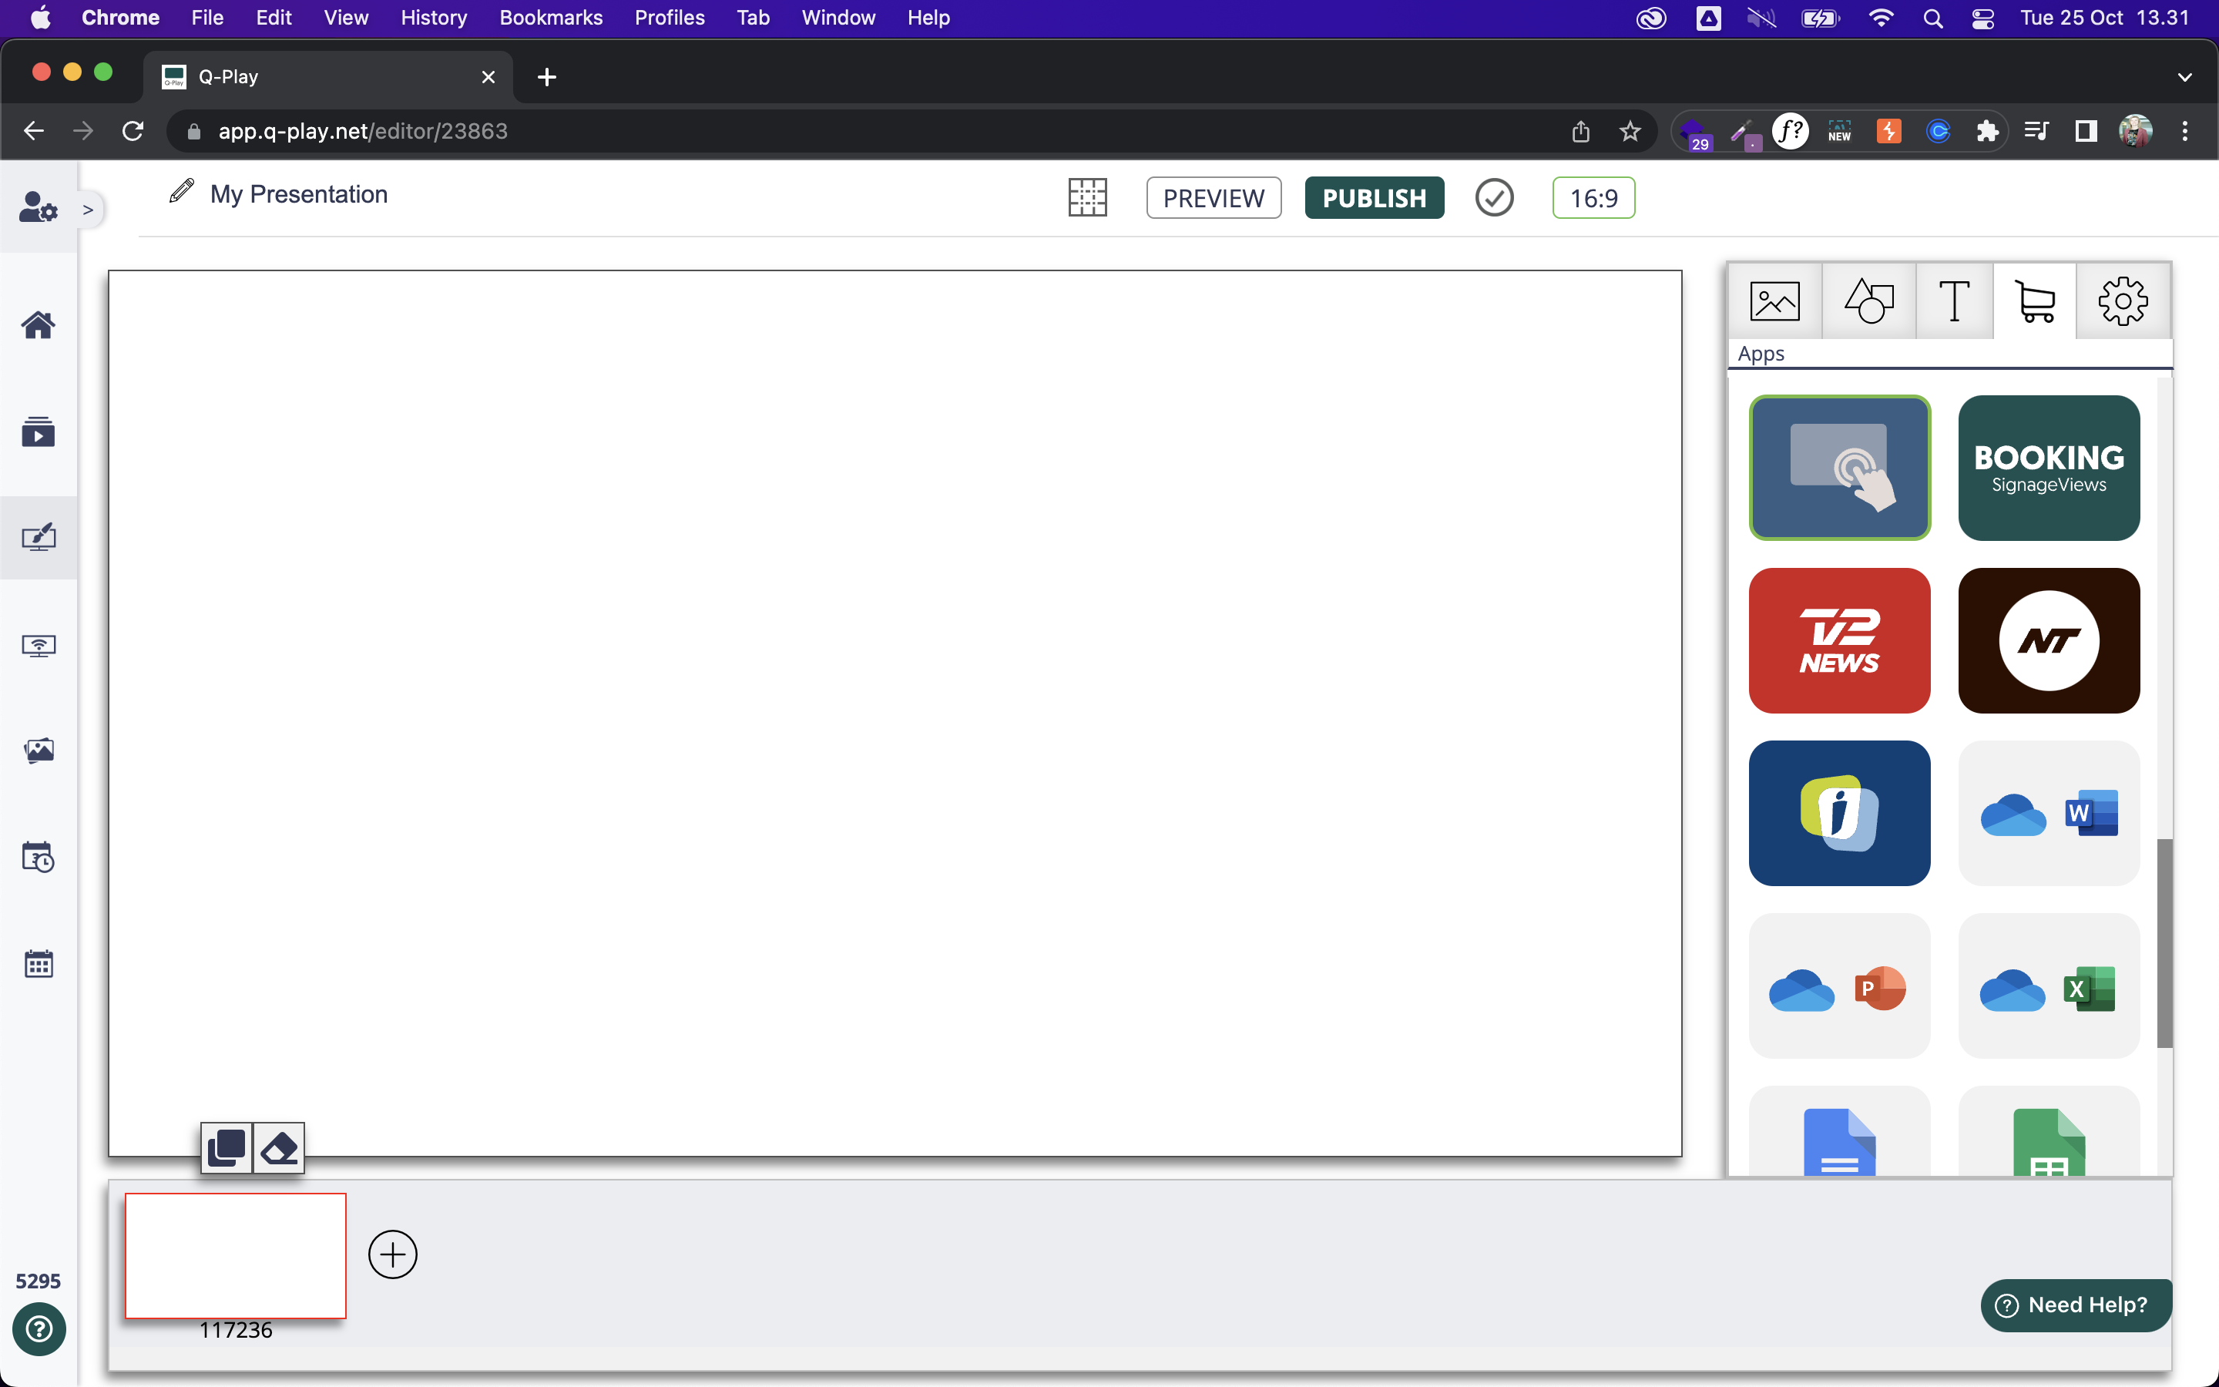2219x1387 pixels.
Task: Click the help question mark in sidebar
Action: (39, 1328)
